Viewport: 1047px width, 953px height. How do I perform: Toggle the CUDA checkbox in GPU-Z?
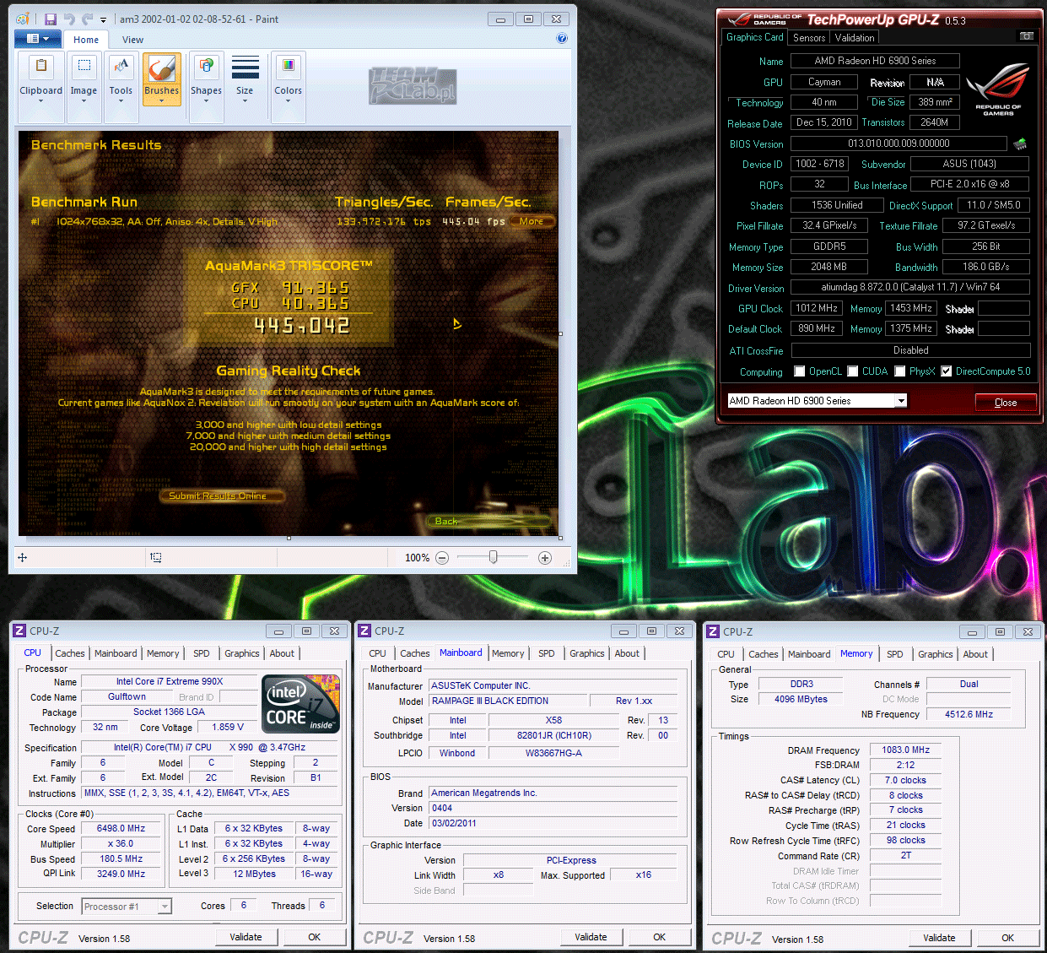(x=853, y=371)
